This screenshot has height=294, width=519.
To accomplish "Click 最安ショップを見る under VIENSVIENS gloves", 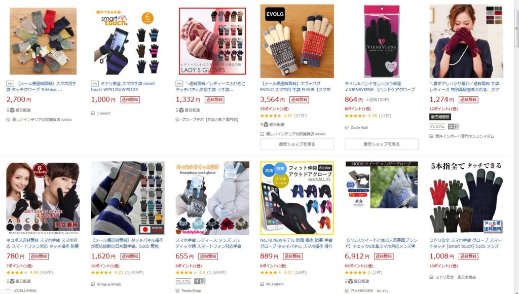I will (x=381, y=144).
